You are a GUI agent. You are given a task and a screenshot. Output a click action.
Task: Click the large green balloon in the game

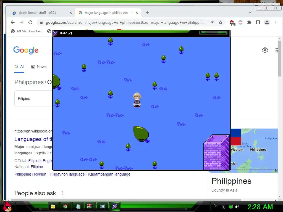click(141, 134)
